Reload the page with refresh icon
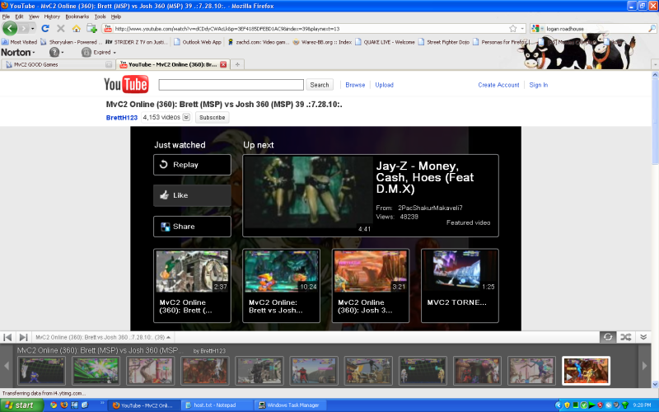Image resolution: width=659 pixels, height=412 pixels. tap(45, 29)
